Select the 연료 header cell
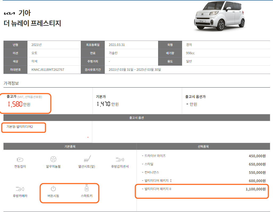The width and height of the screenshot is (273, 212). pyautogui.click(x=93, y=53)
